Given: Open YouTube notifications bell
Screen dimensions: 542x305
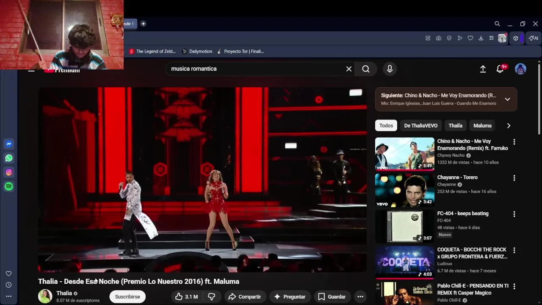Looking at the screenshot, I should [500, 69].
